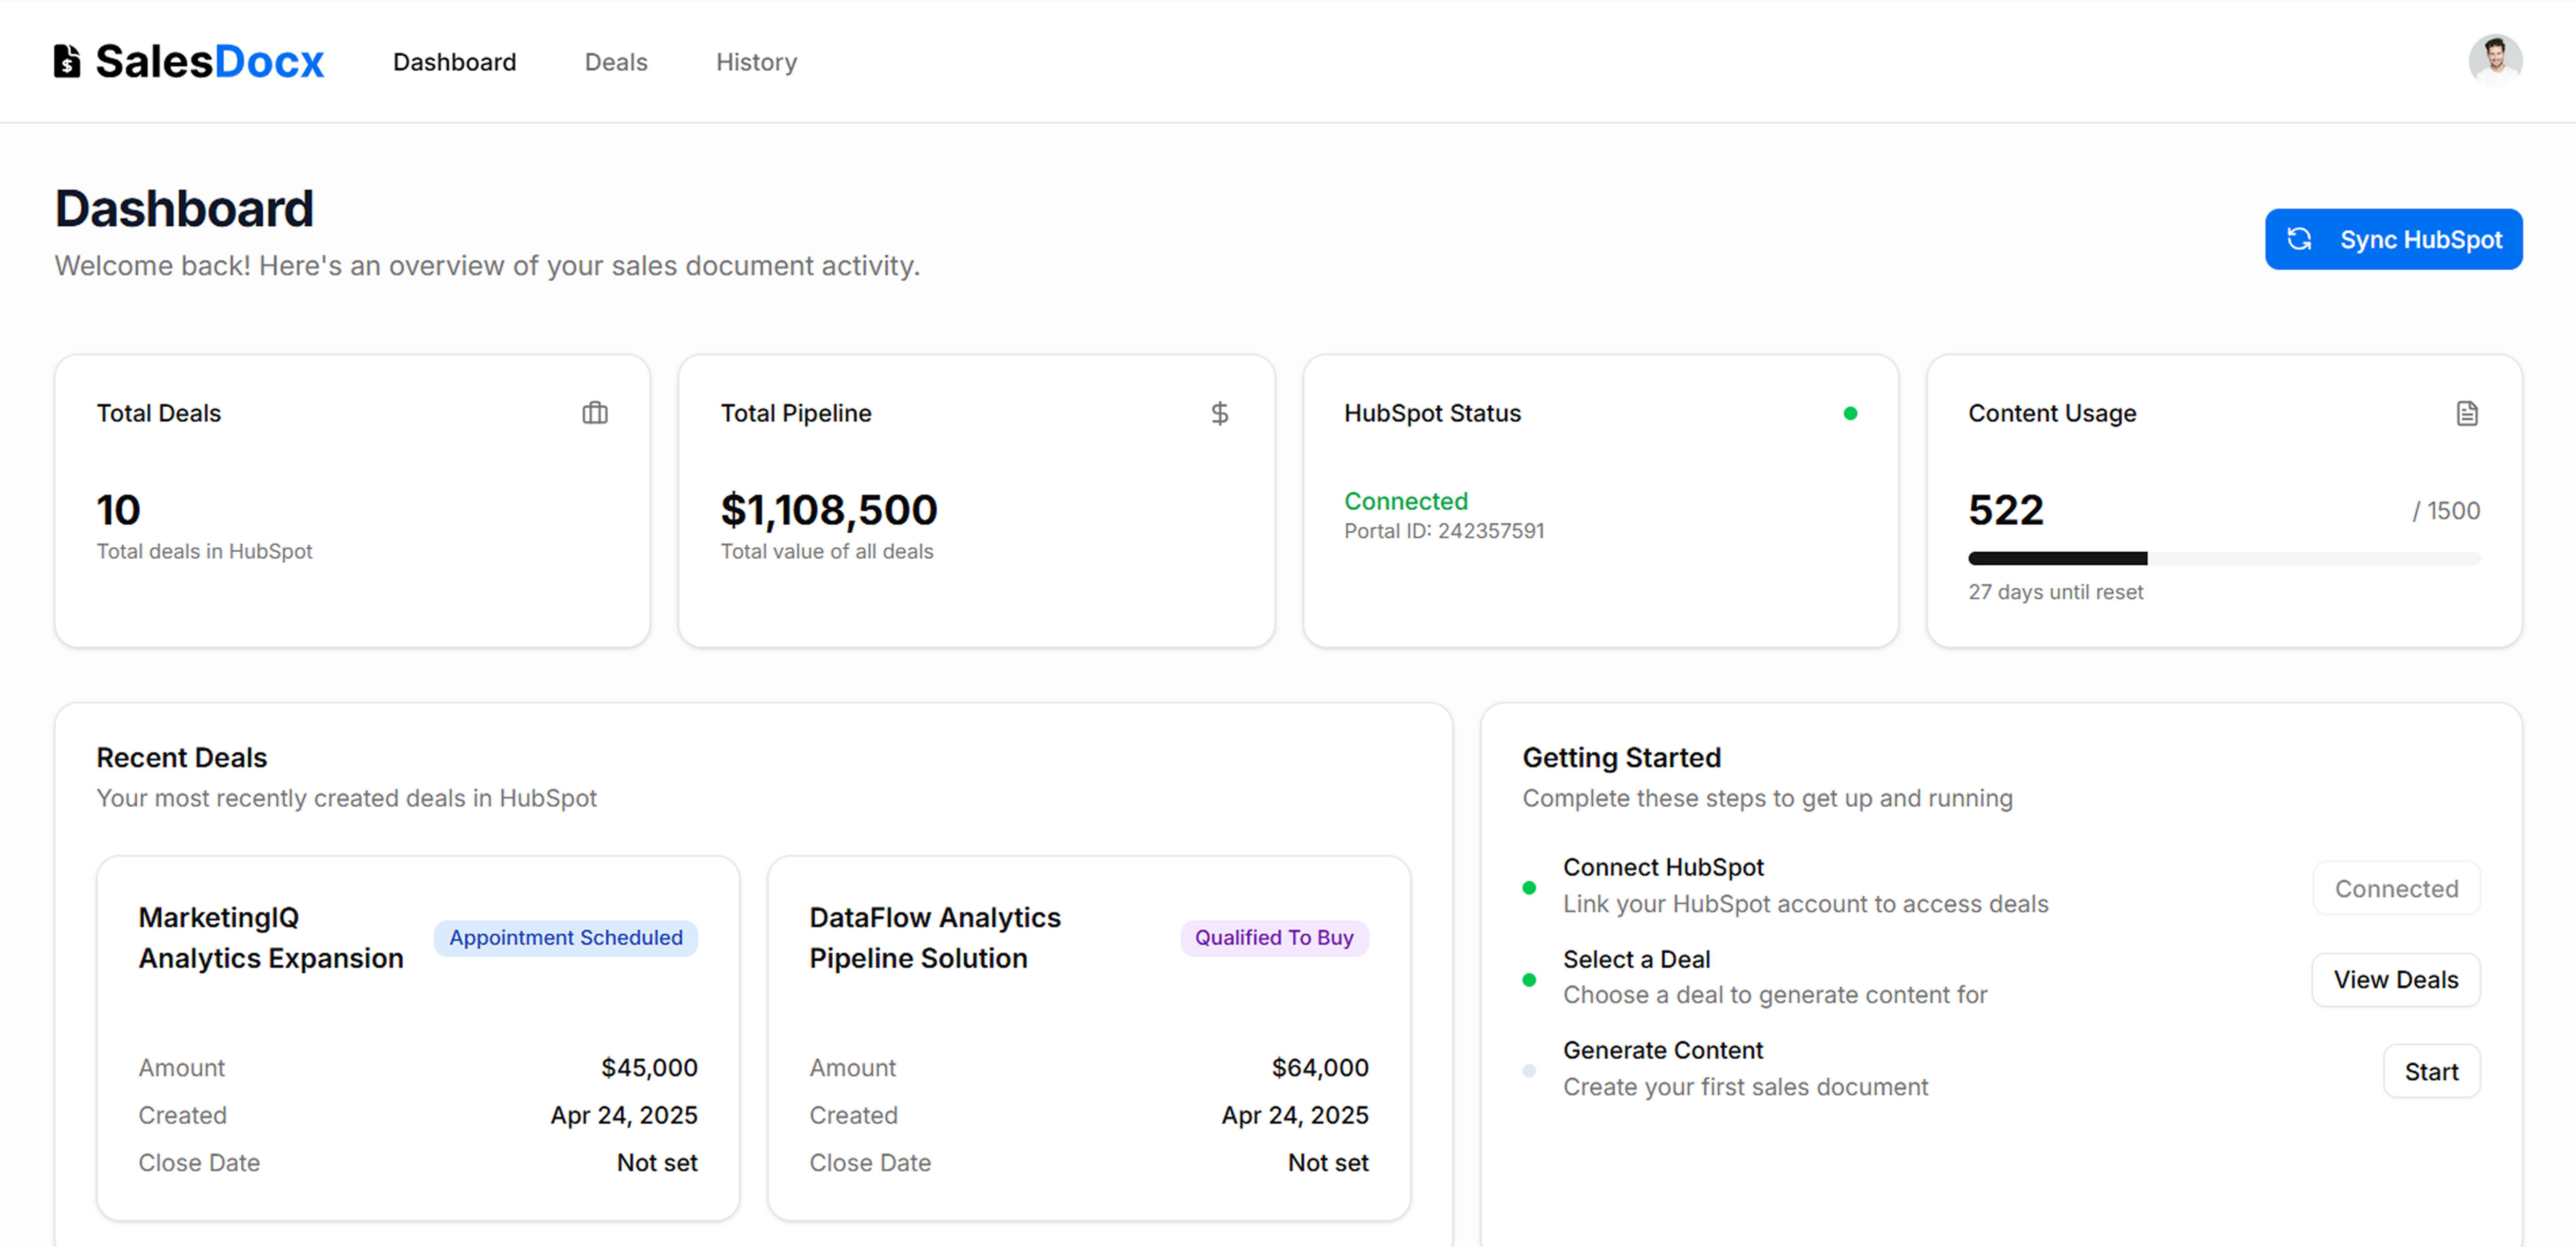Click the document icon on Content Usage
Image resolution: width=2576 pixels, height=1247 pixels.
coord(2467,413)
